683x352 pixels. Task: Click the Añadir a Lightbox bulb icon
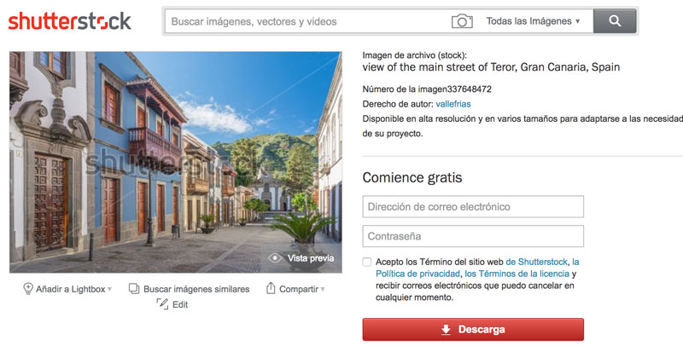coord(28,288)
